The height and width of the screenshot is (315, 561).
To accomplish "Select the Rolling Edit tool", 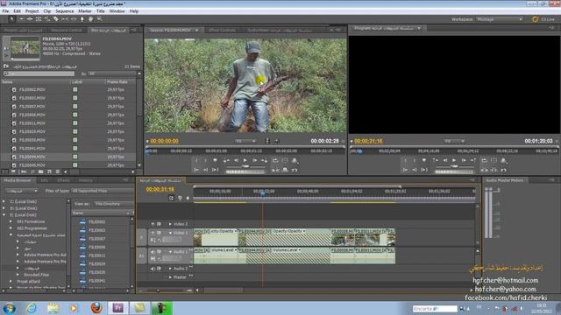I will tap(39, 19).
